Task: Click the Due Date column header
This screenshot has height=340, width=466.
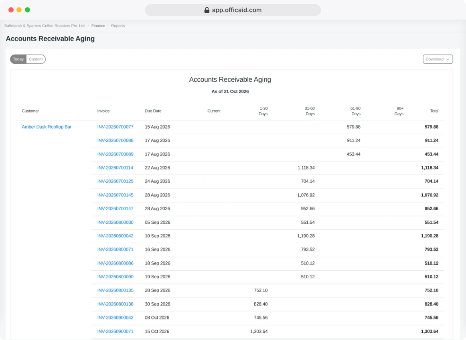Action: tap(153, 111)
